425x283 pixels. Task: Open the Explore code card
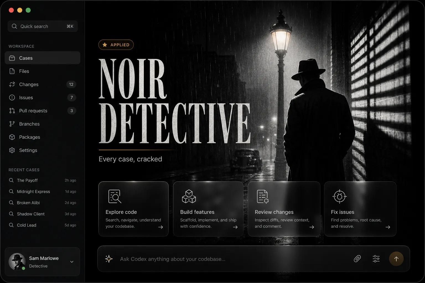point(133,209)
